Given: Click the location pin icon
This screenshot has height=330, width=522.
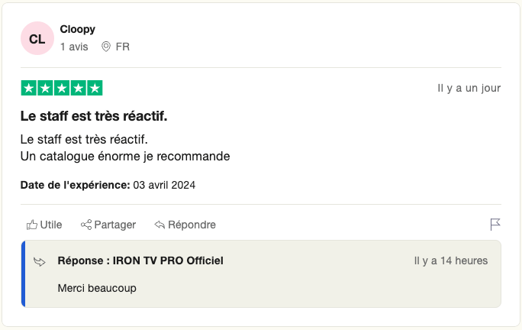Looking at the screenshot, I should click(x=106, y=47).
